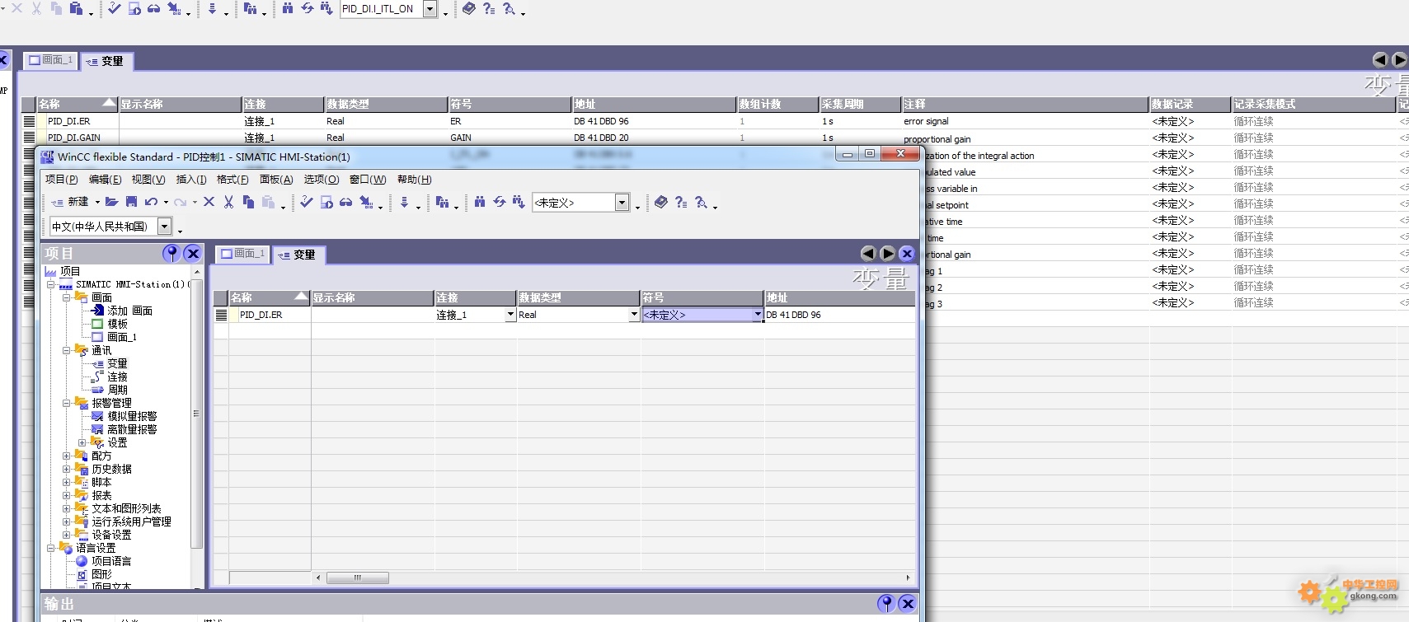
Task: Click the start runtime icon in front toolbar
Action: 326,202
